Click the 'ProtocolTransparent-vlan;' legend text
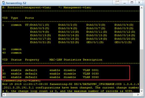This screenshot has width=145, height=98. click(x=29, y=8)
